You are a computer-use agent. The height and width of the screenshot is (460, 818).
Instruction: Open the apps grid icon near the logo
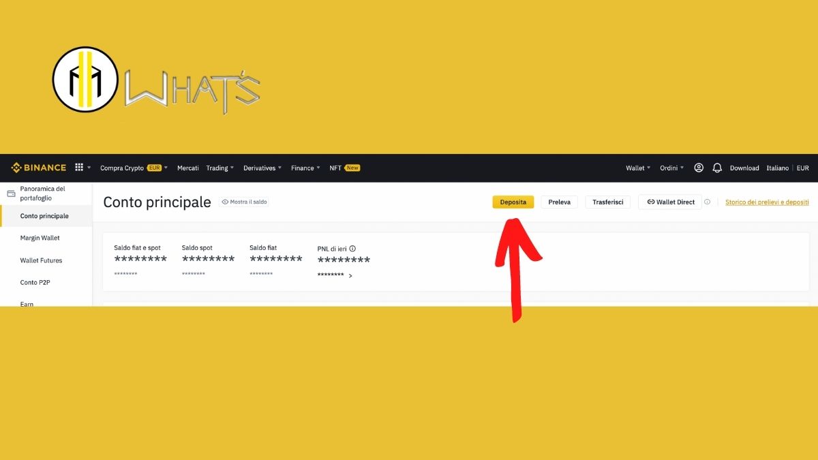[79, 167]
